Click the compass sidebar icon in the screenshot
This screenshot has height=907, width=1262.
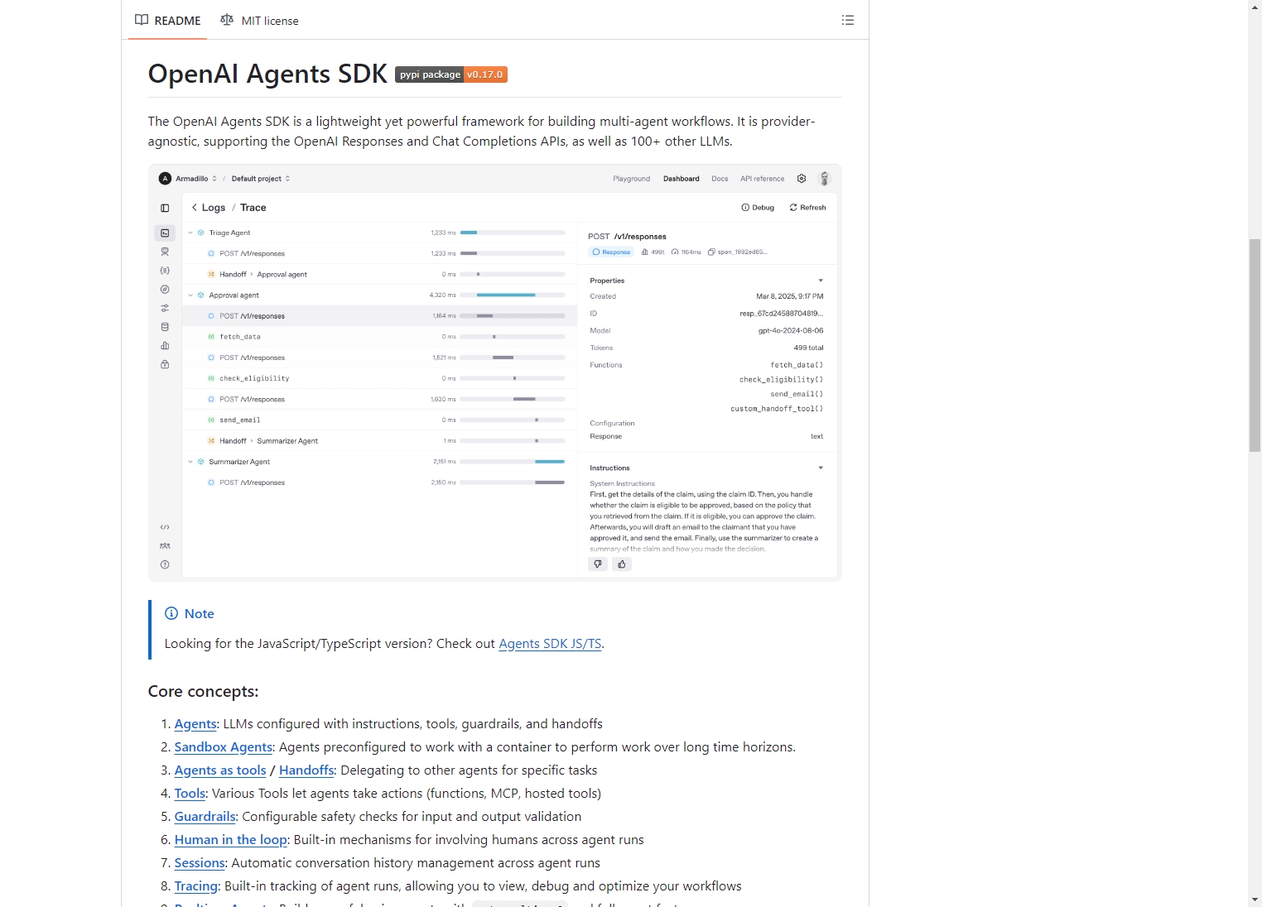(x=165, y=290)
